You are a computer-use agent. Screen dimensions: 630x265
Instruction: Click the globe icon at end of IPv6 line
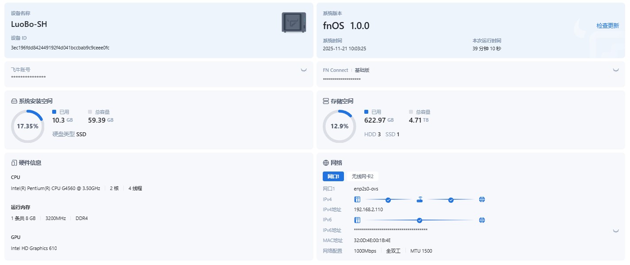[482, 220]
